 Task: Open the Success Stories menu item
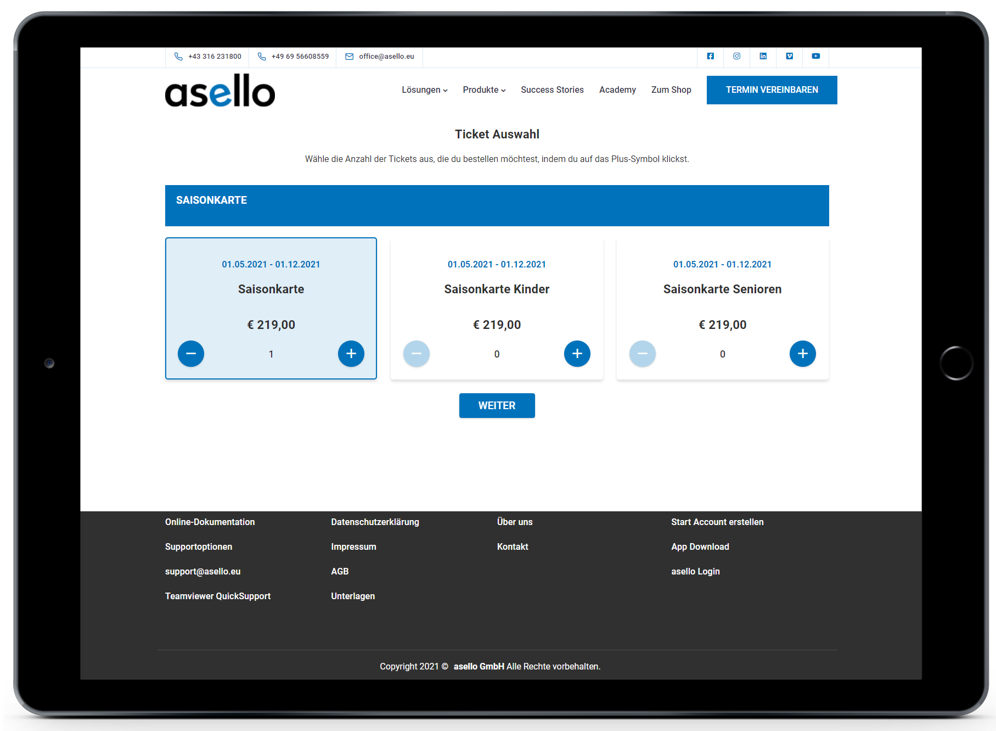(552, 90)
